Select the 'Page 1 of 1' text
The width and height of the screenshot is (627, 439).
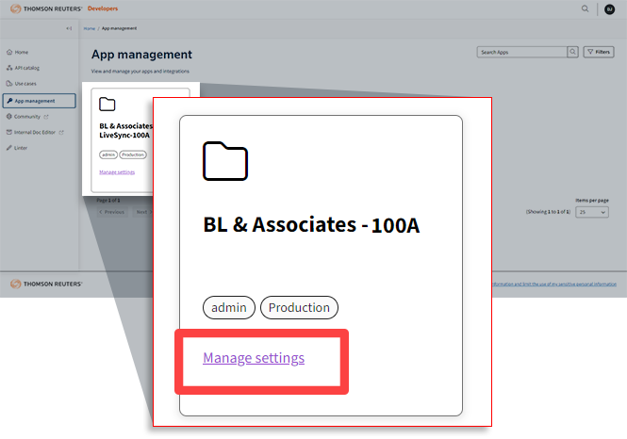click(108, 200)
